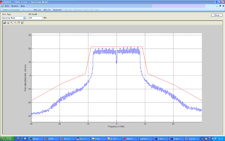
Task: Restore the inner MDI child window
Action: [x=220, y=6]
